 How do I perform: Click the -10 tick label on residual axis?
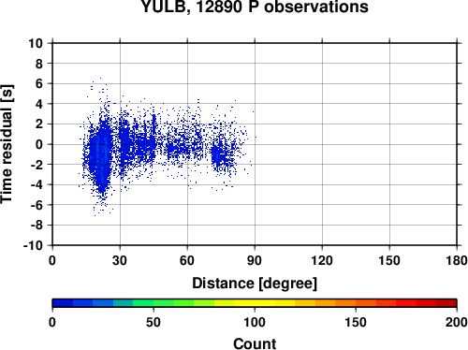click(x=33, y=245)
